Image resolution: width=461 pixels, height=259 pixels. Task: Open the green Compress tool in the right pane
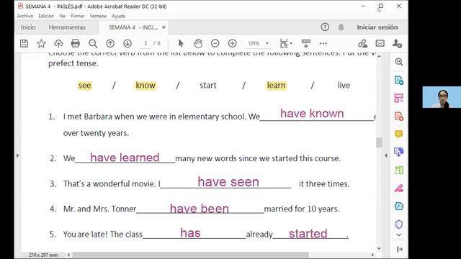[x=399, y=170]
